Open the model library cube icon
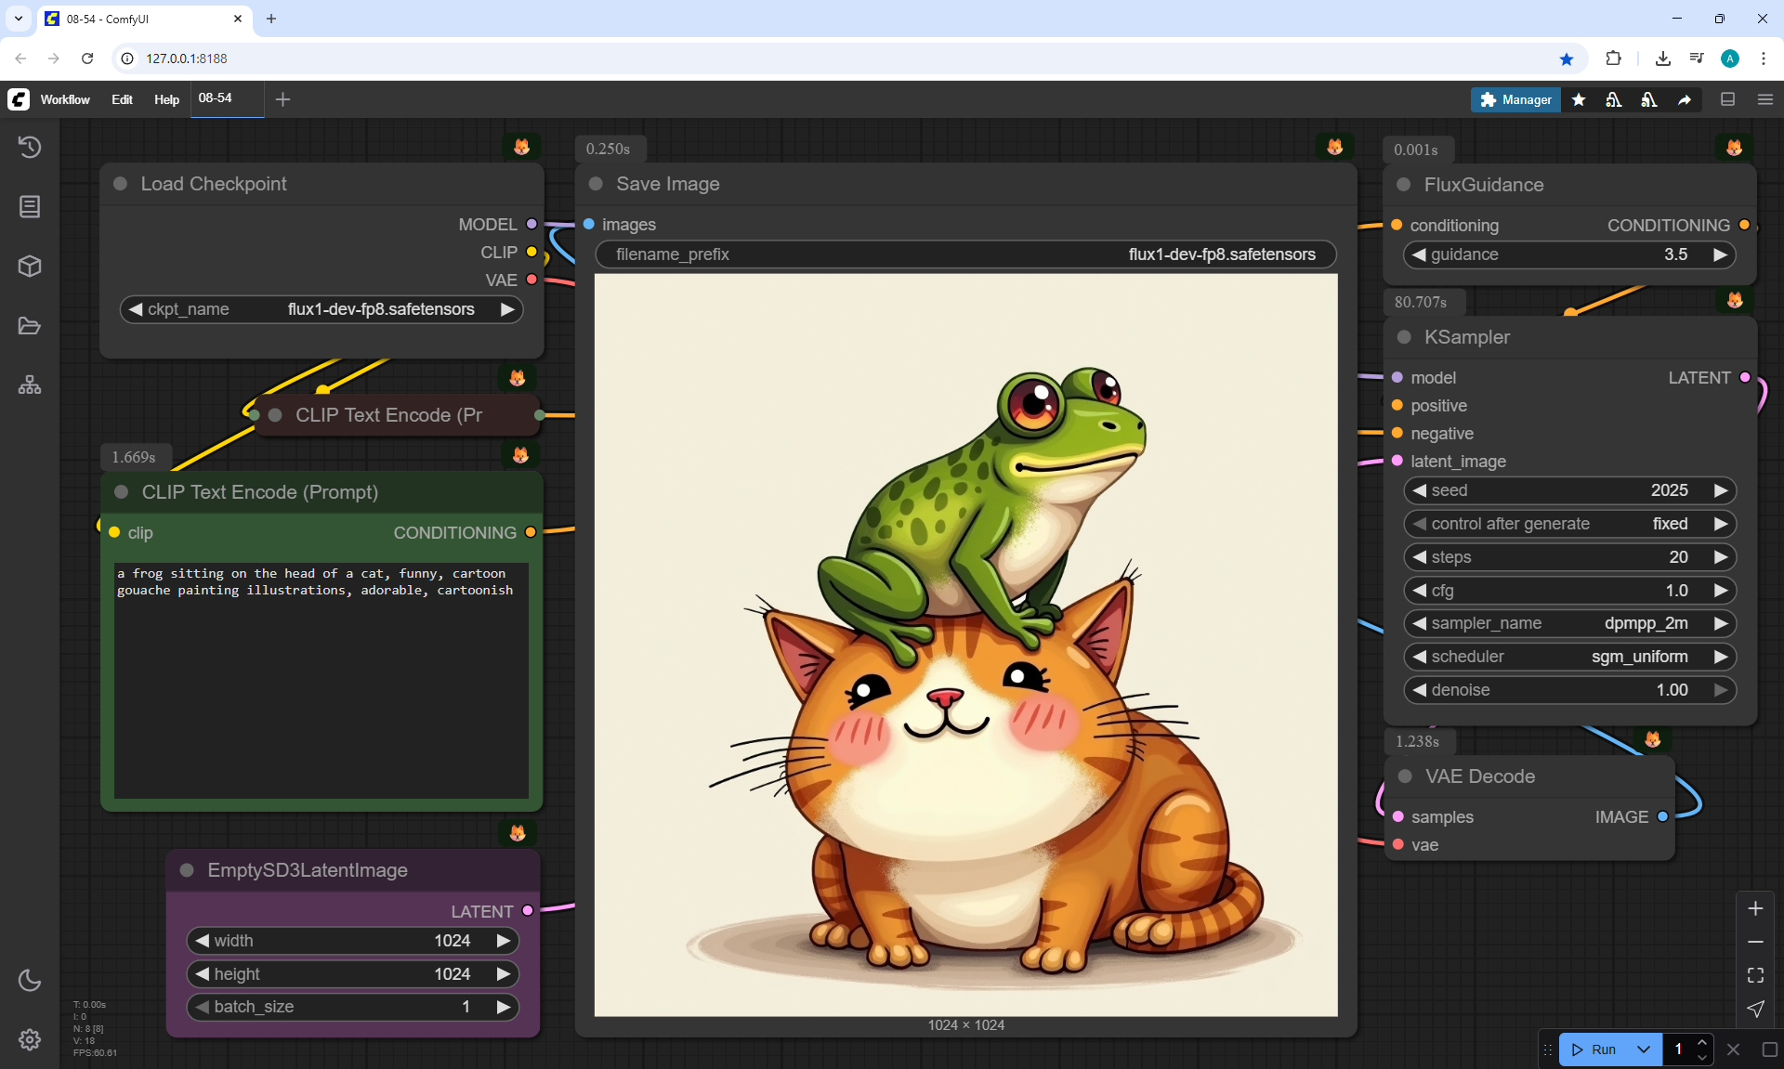Viewport: 1784px width, 1069px height. pyautogui.click(x=30, y=266)
